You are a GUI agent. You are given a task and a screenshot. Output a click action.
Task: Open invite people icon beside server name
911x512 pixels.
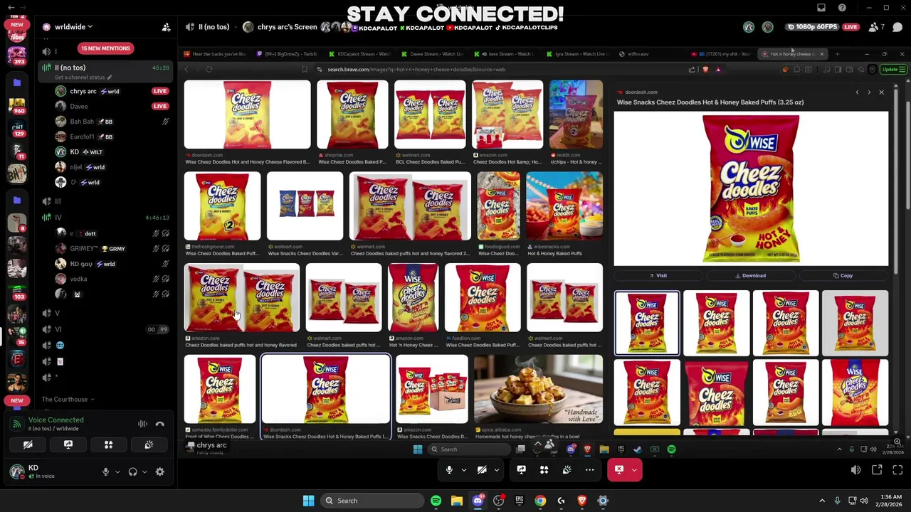pyautogui.click(x=166, y=27)
